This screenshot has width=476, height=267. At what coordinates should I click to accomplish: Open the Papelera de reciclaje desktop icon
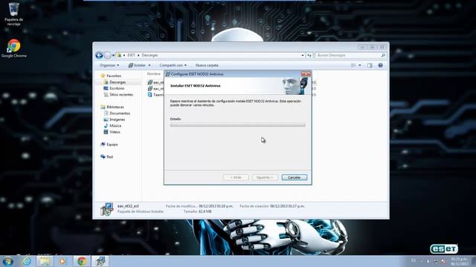[13, 13]
